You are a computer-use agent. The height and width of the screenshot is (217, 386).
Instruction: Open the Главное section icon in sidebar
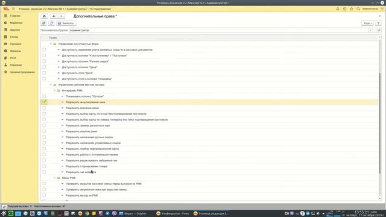[x=5, y=16]
